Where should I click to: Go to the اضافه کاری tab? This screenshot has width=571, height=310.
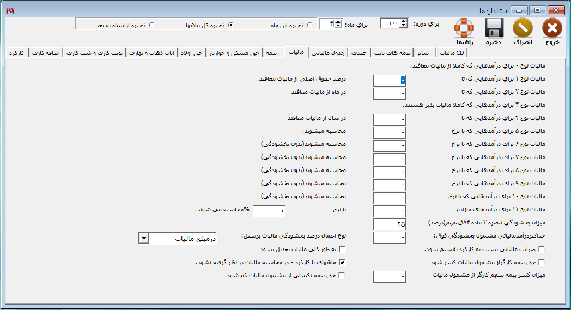pyautogui.click(x=47, y=53)
